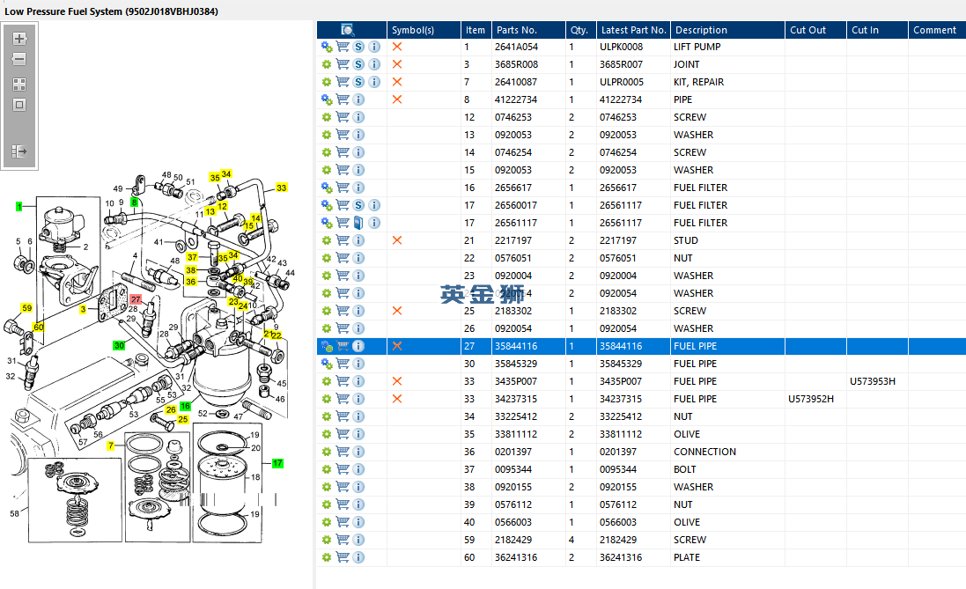
Task: Sort by the Item column header
Action: (476, 30)
